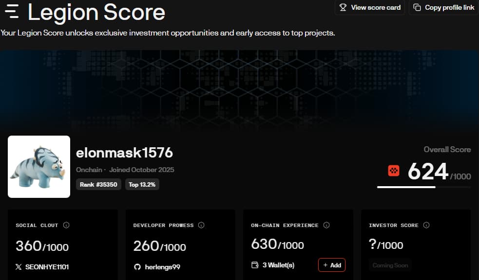Image resolution: width=479 pixels, height=280 pixels.
Task: Click the blue triceratops profile avatar
Action: pyautogui.click(x=39, y=167)
